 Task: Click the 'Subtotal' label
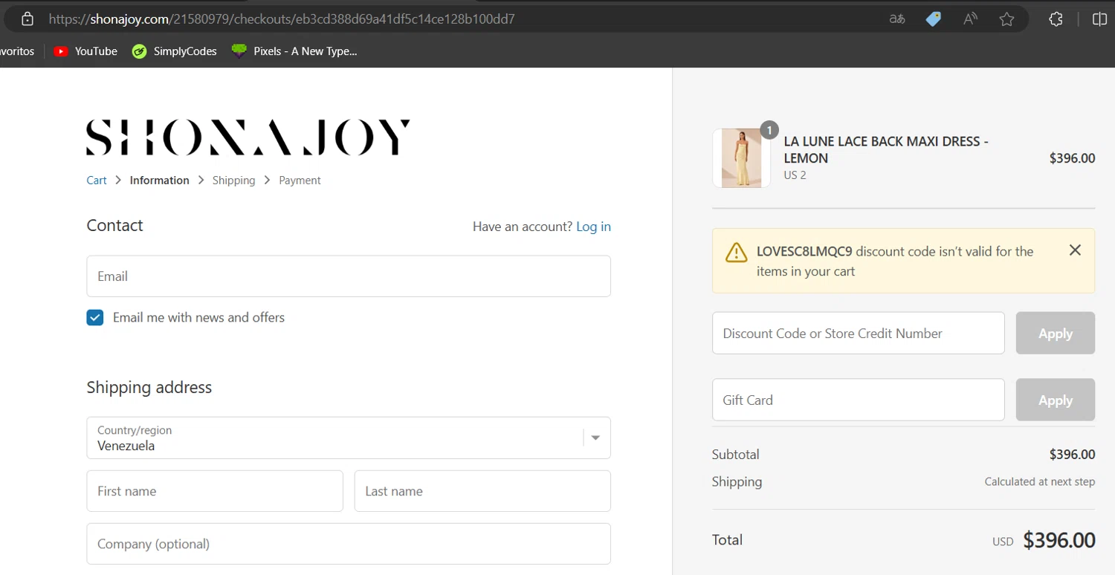click(x=736, y=454)
